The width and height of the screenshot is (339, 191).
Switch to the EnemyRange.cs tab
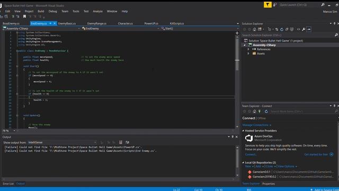97,23
